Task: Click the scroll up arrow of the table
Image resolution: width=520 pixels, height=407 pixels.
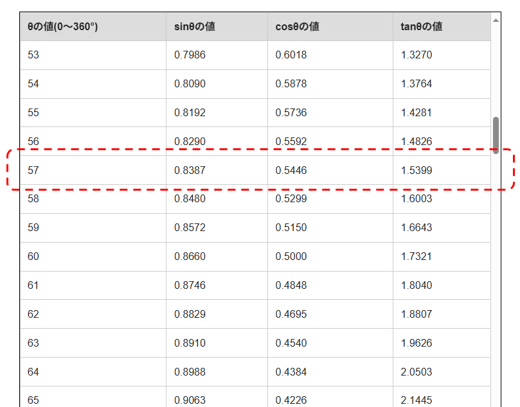Action: pyautogui.click(x=496, y=20)
